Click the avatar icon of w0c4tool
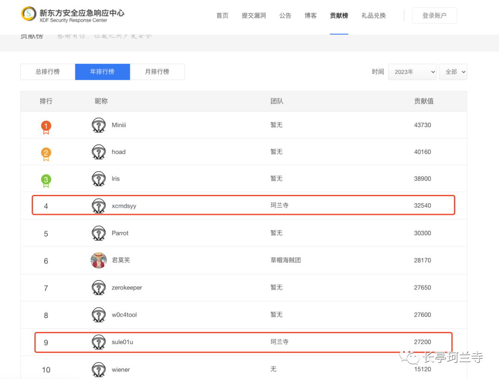The width and height of the screenshot is (499, 379). click(x=99, y=315)
